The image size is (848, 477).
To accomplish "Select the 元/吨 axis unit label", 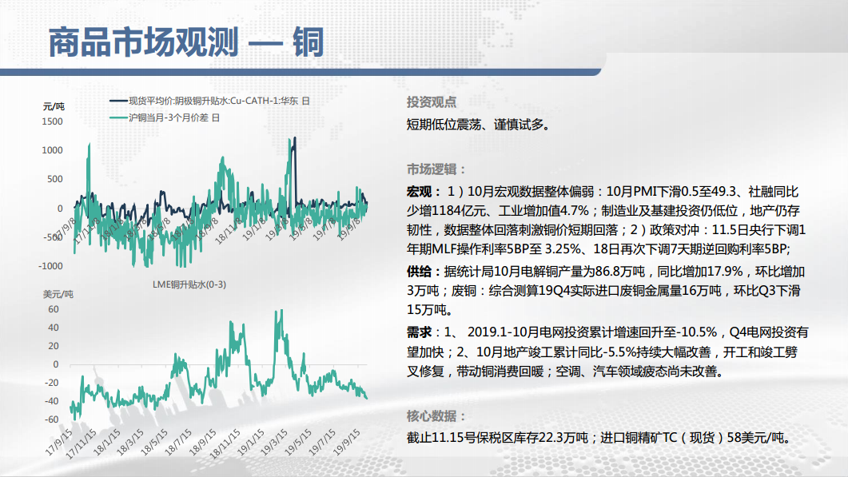I will click(x=54, y=106).
